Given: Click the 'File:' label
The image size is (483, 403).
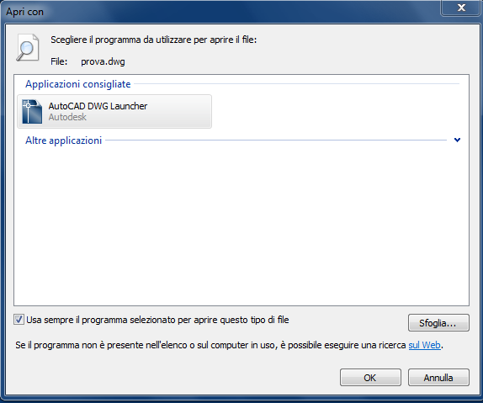Looking at the screenshot, I should pos(59,61).
